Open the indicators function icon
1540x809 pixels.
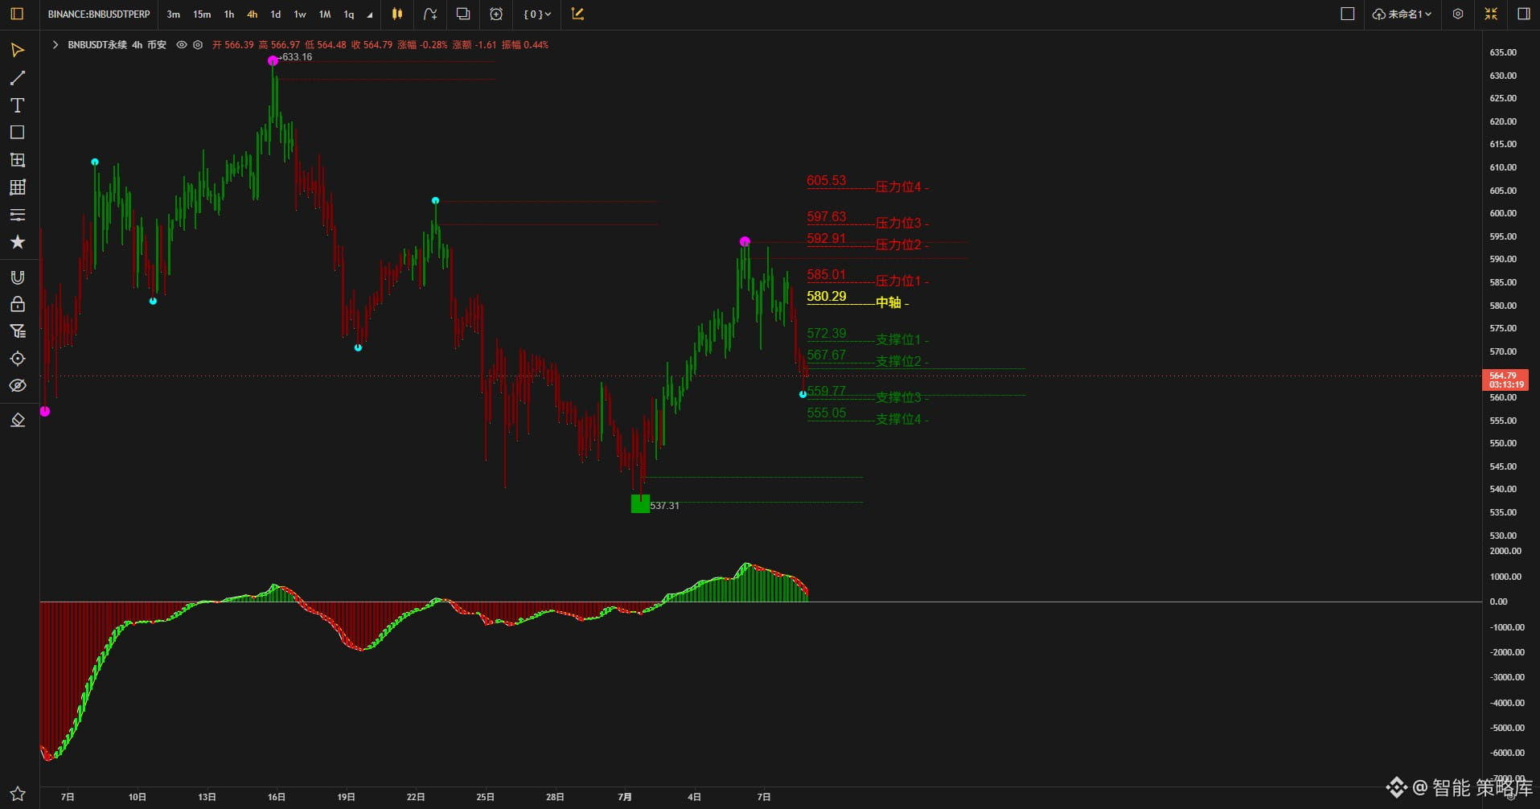[x=430, y=14]
